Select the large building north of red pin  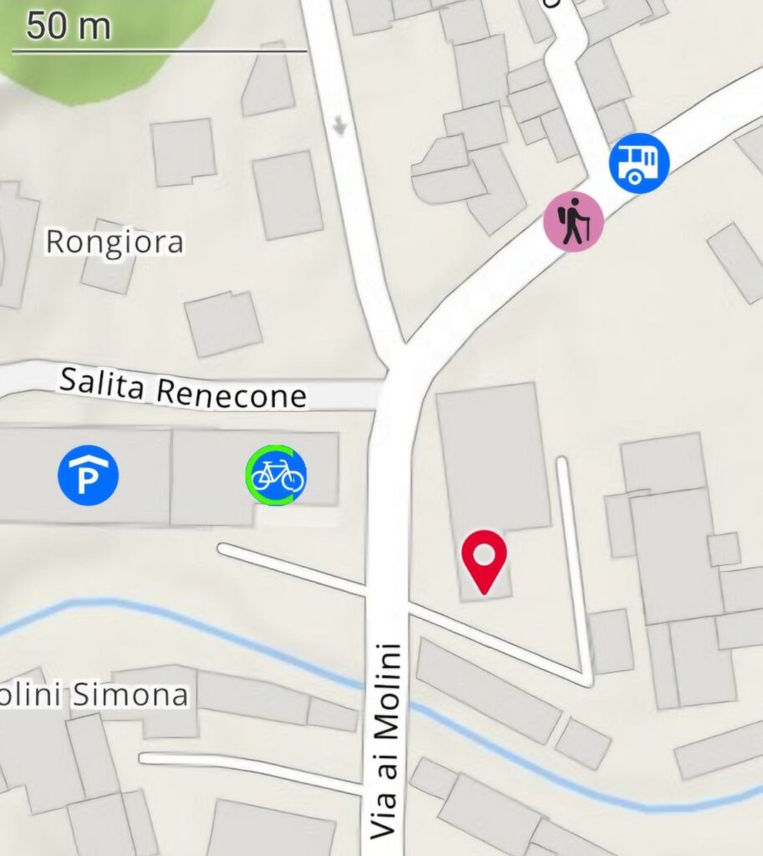coord(491,459)
